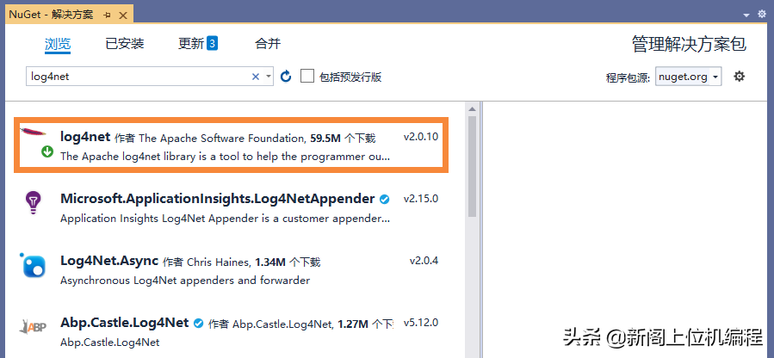This screenshot has width=774, height=358.
Task: Click the verified badge on Log4NetAppender
Action: 384,199
